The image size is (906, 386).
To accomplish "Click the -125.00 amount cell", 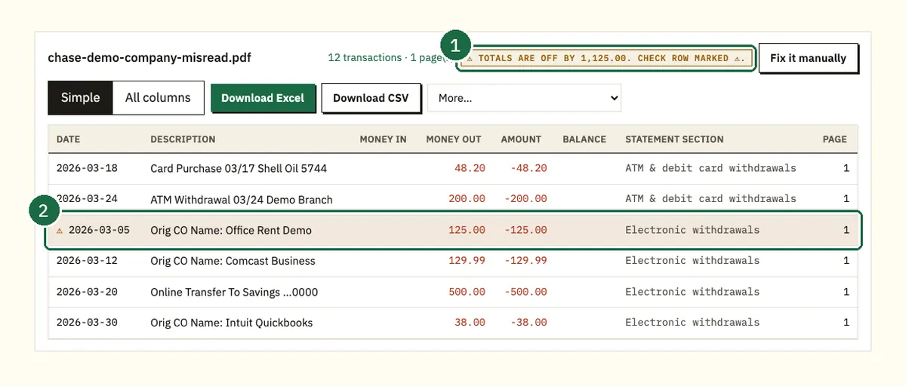I will (525, 230).
